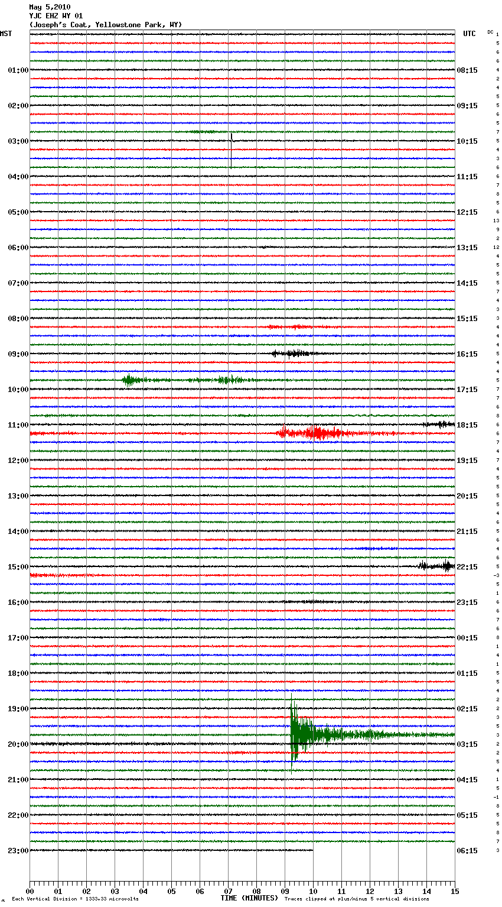Select the "11:15" UTC time label

[467, 177]
